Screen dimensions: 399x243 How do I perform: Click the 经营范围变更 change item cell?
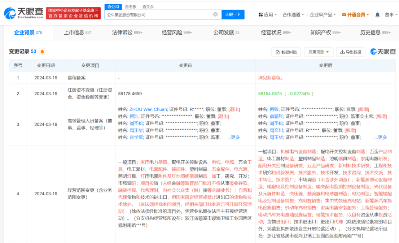coord(90,194)
